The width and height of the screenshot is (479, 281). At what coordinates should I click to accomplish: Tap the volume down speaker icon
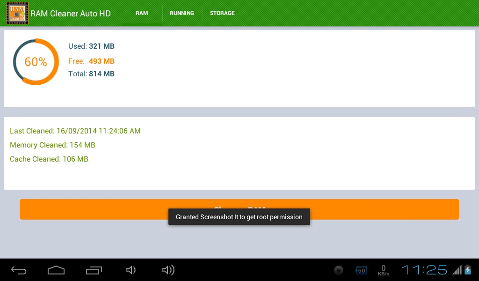(x=131, y=270)
